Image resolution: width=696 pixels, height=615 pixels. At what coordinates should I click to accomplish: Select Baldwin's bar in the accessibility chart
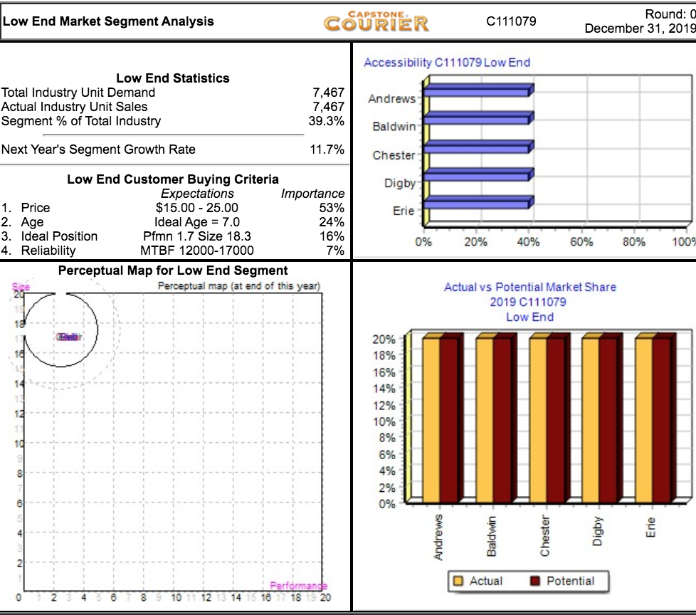pos(477,119)
